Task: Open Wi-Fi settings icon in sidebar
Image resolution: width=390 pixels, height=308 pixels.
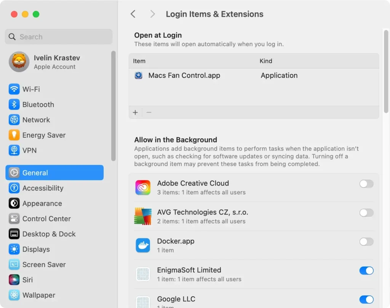Action: pos(14,89)
